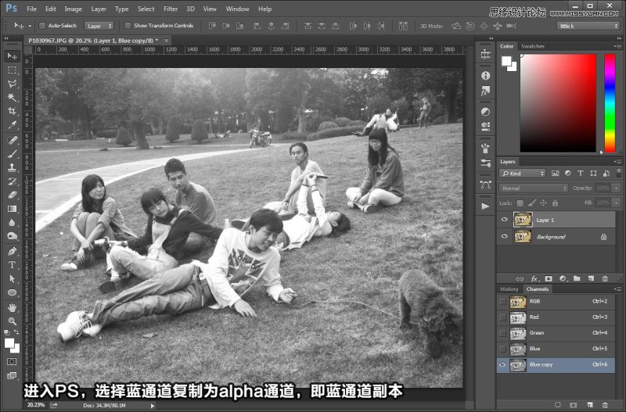Hide Layer 1 using its eye icon
Image resolution: width=626 pixels, height=412 pixels.
(x=505, y=220)
